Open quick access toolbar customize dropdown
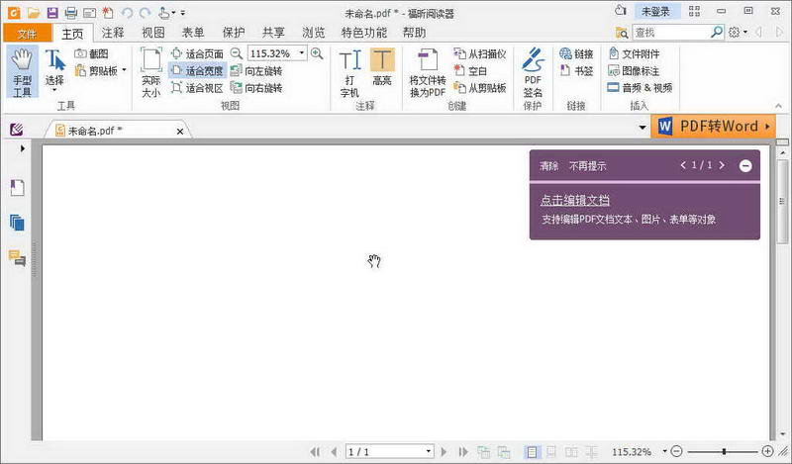 coord(183,13)
